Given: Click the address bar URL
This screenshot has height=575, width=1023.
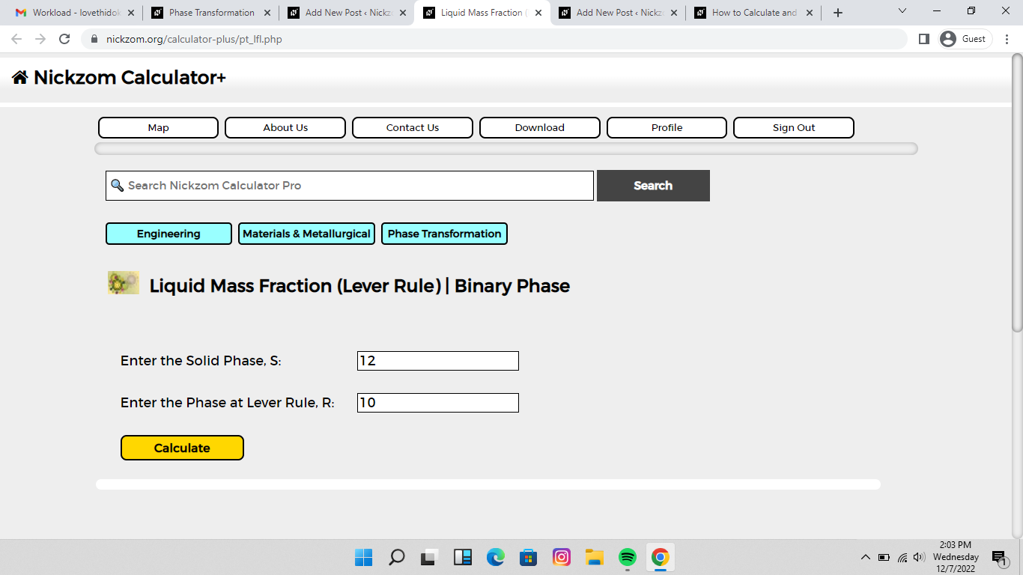Looking at the screenshot, I should pos(194,39).
